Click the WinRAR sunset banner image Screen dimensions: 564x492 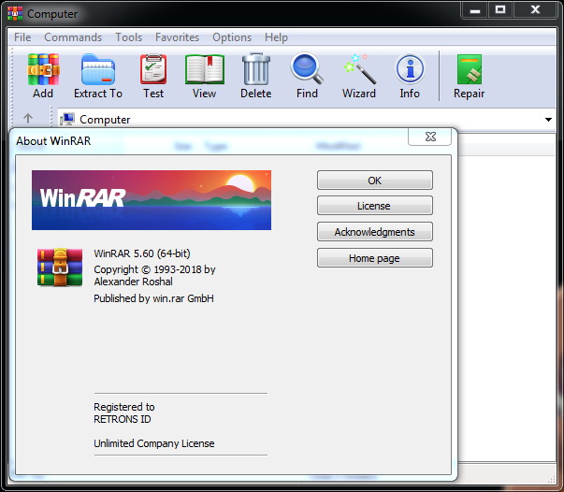point(152,200)
